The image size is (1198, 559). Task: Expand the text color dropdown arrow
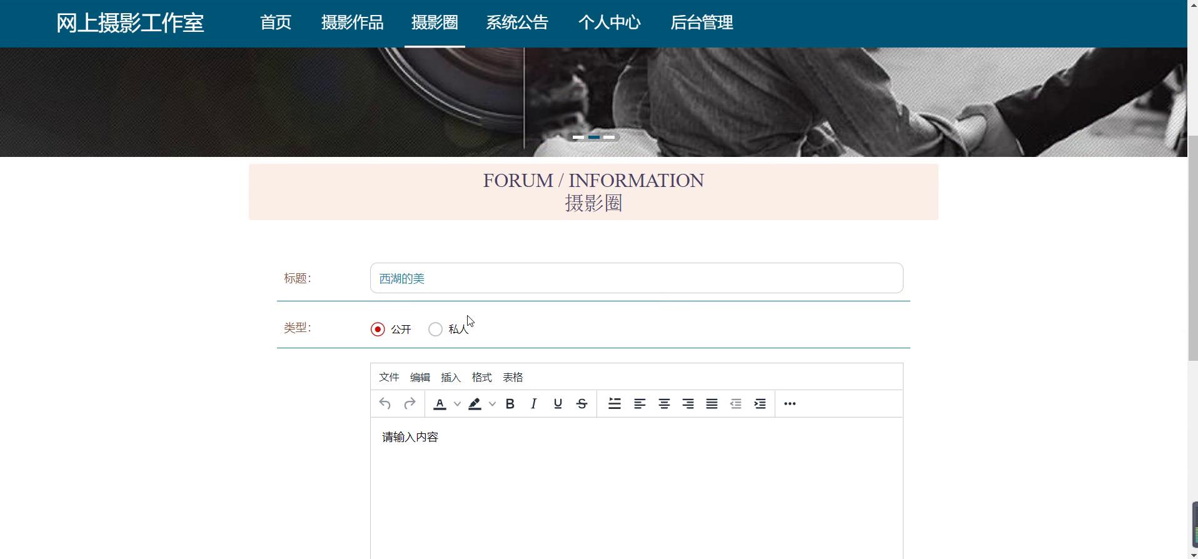click(457, 404)
